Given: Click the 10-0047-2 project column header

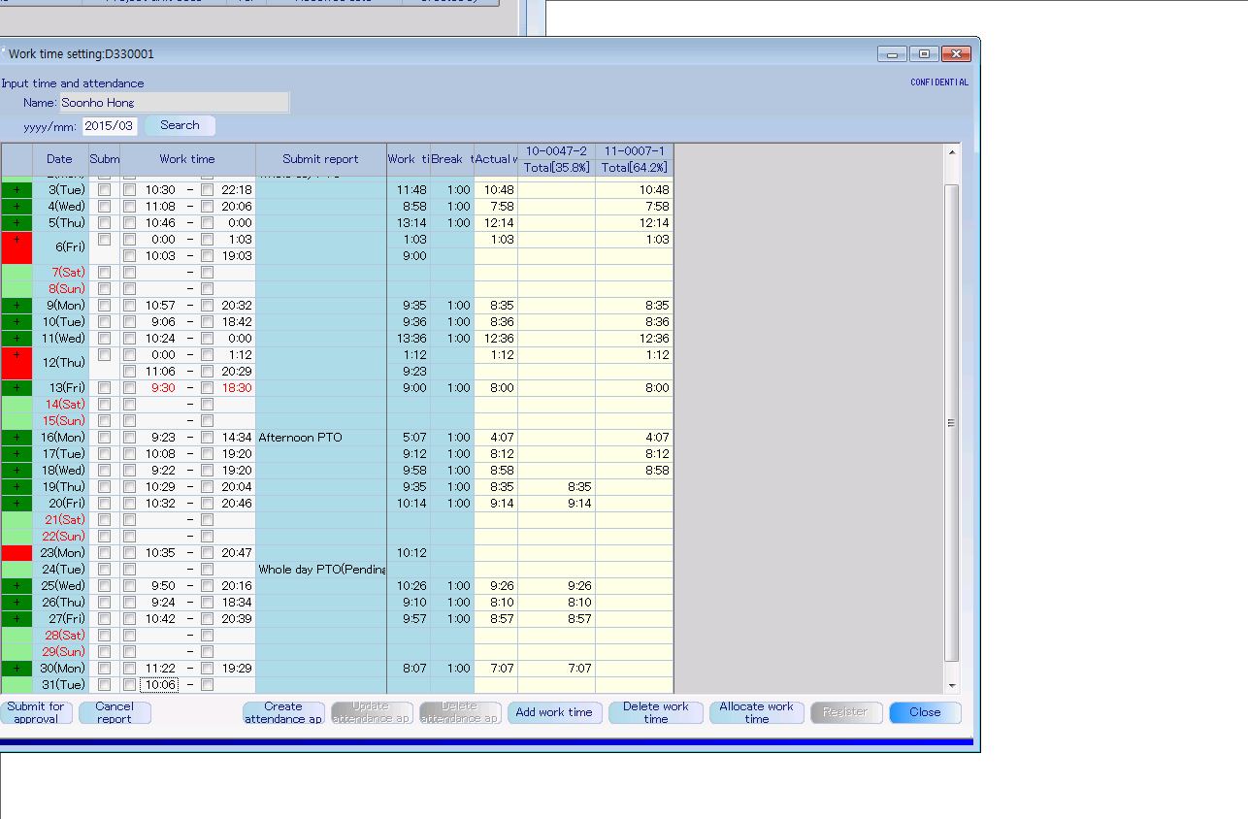Looking at the screenshot, I should tap(556, 151).
